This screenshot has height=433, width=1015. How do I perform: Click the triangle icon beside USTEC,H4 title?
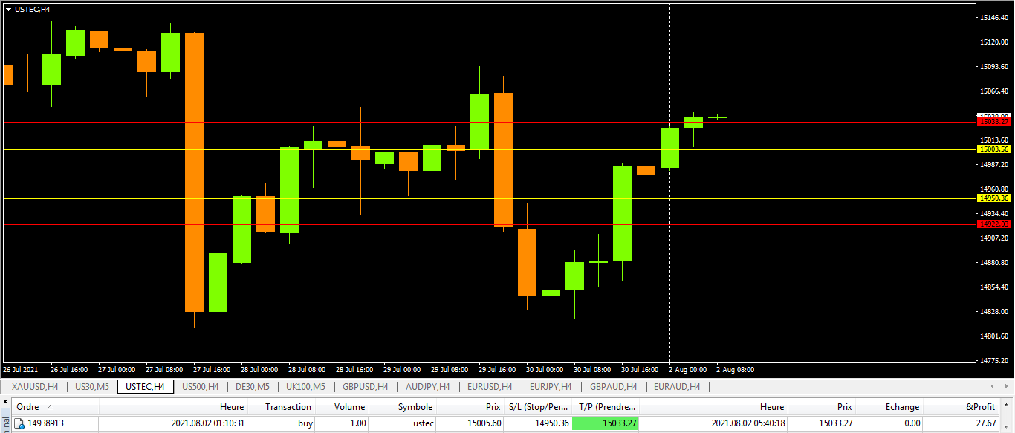tap(8, 9)
